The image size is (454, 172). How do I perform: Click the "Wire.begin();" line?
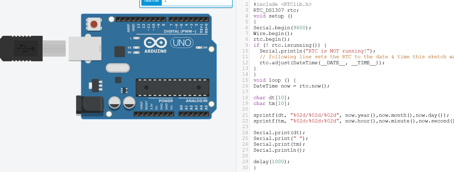[273, 33]
